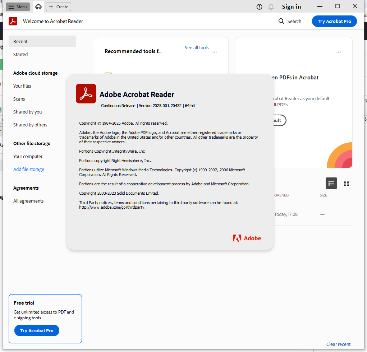The image size is (367, 352).
Task: Click the Adobe logo at the dialog bottom
Action: (247, 238)
